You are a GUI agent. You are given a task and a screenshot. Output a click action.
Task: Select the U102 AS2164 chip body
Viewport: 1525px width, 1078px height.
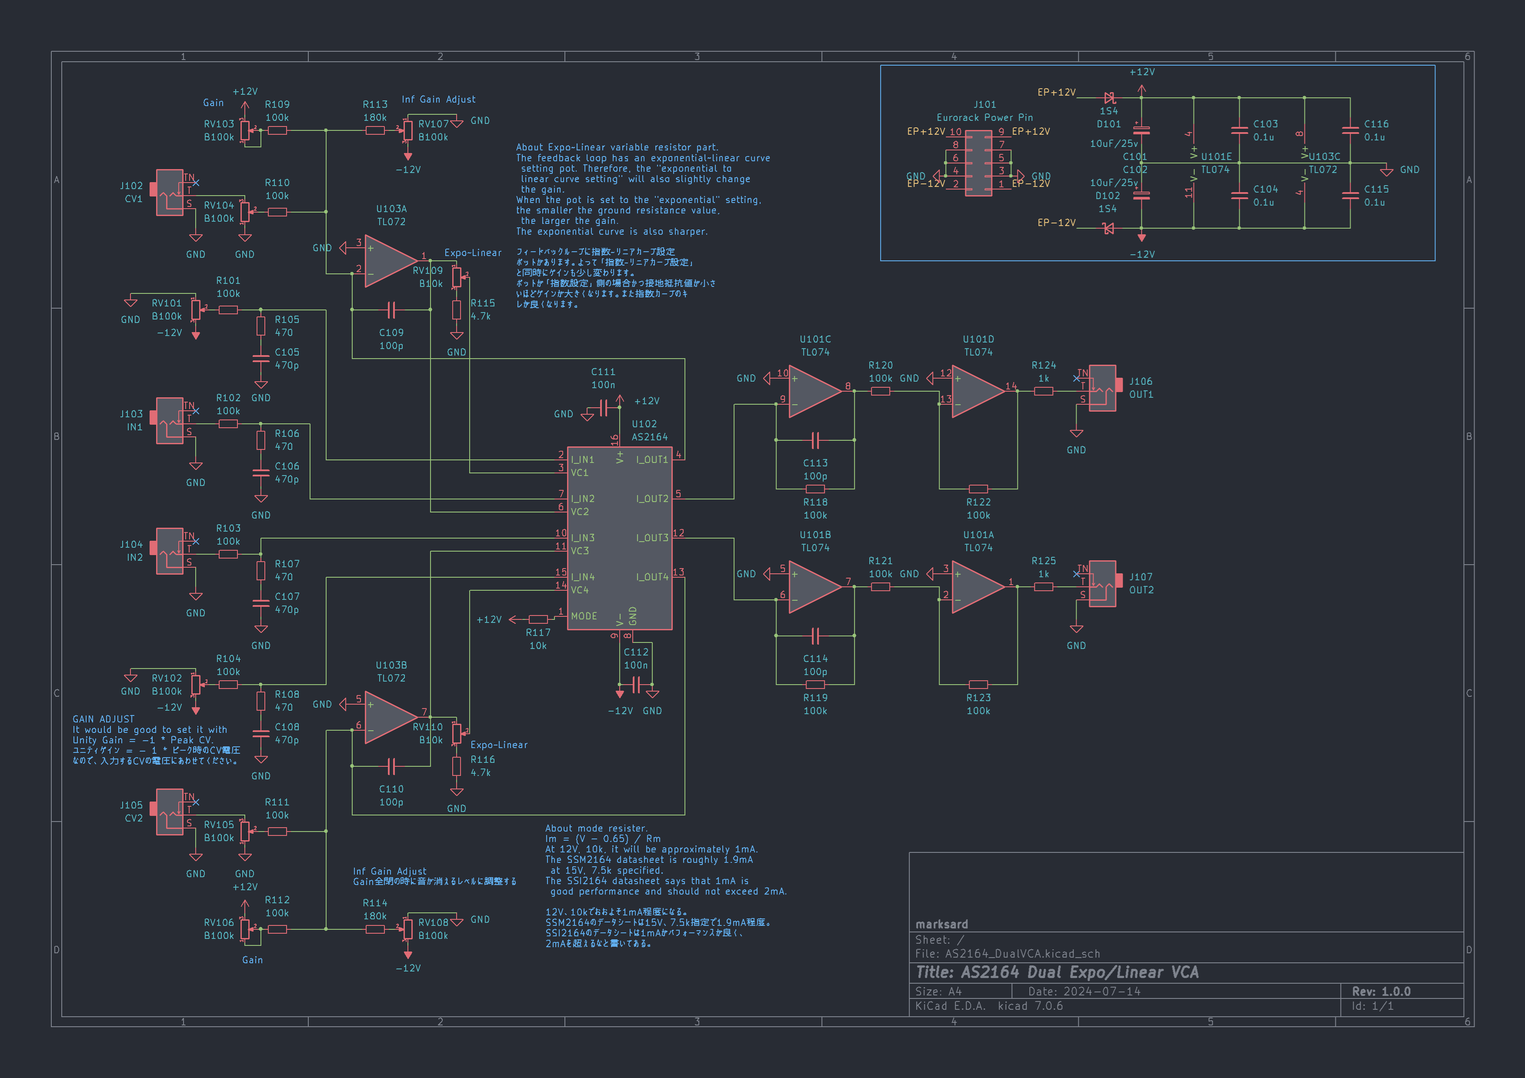click(620, 538)
